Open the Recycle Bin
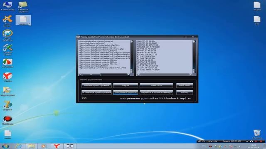Viewport: 266px width, 149px height. [x=257, y=134]
